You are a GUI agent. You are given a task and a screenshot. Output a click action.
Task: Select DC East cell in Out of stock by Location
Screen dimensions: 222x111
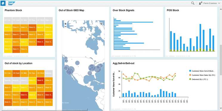point(16,73)
